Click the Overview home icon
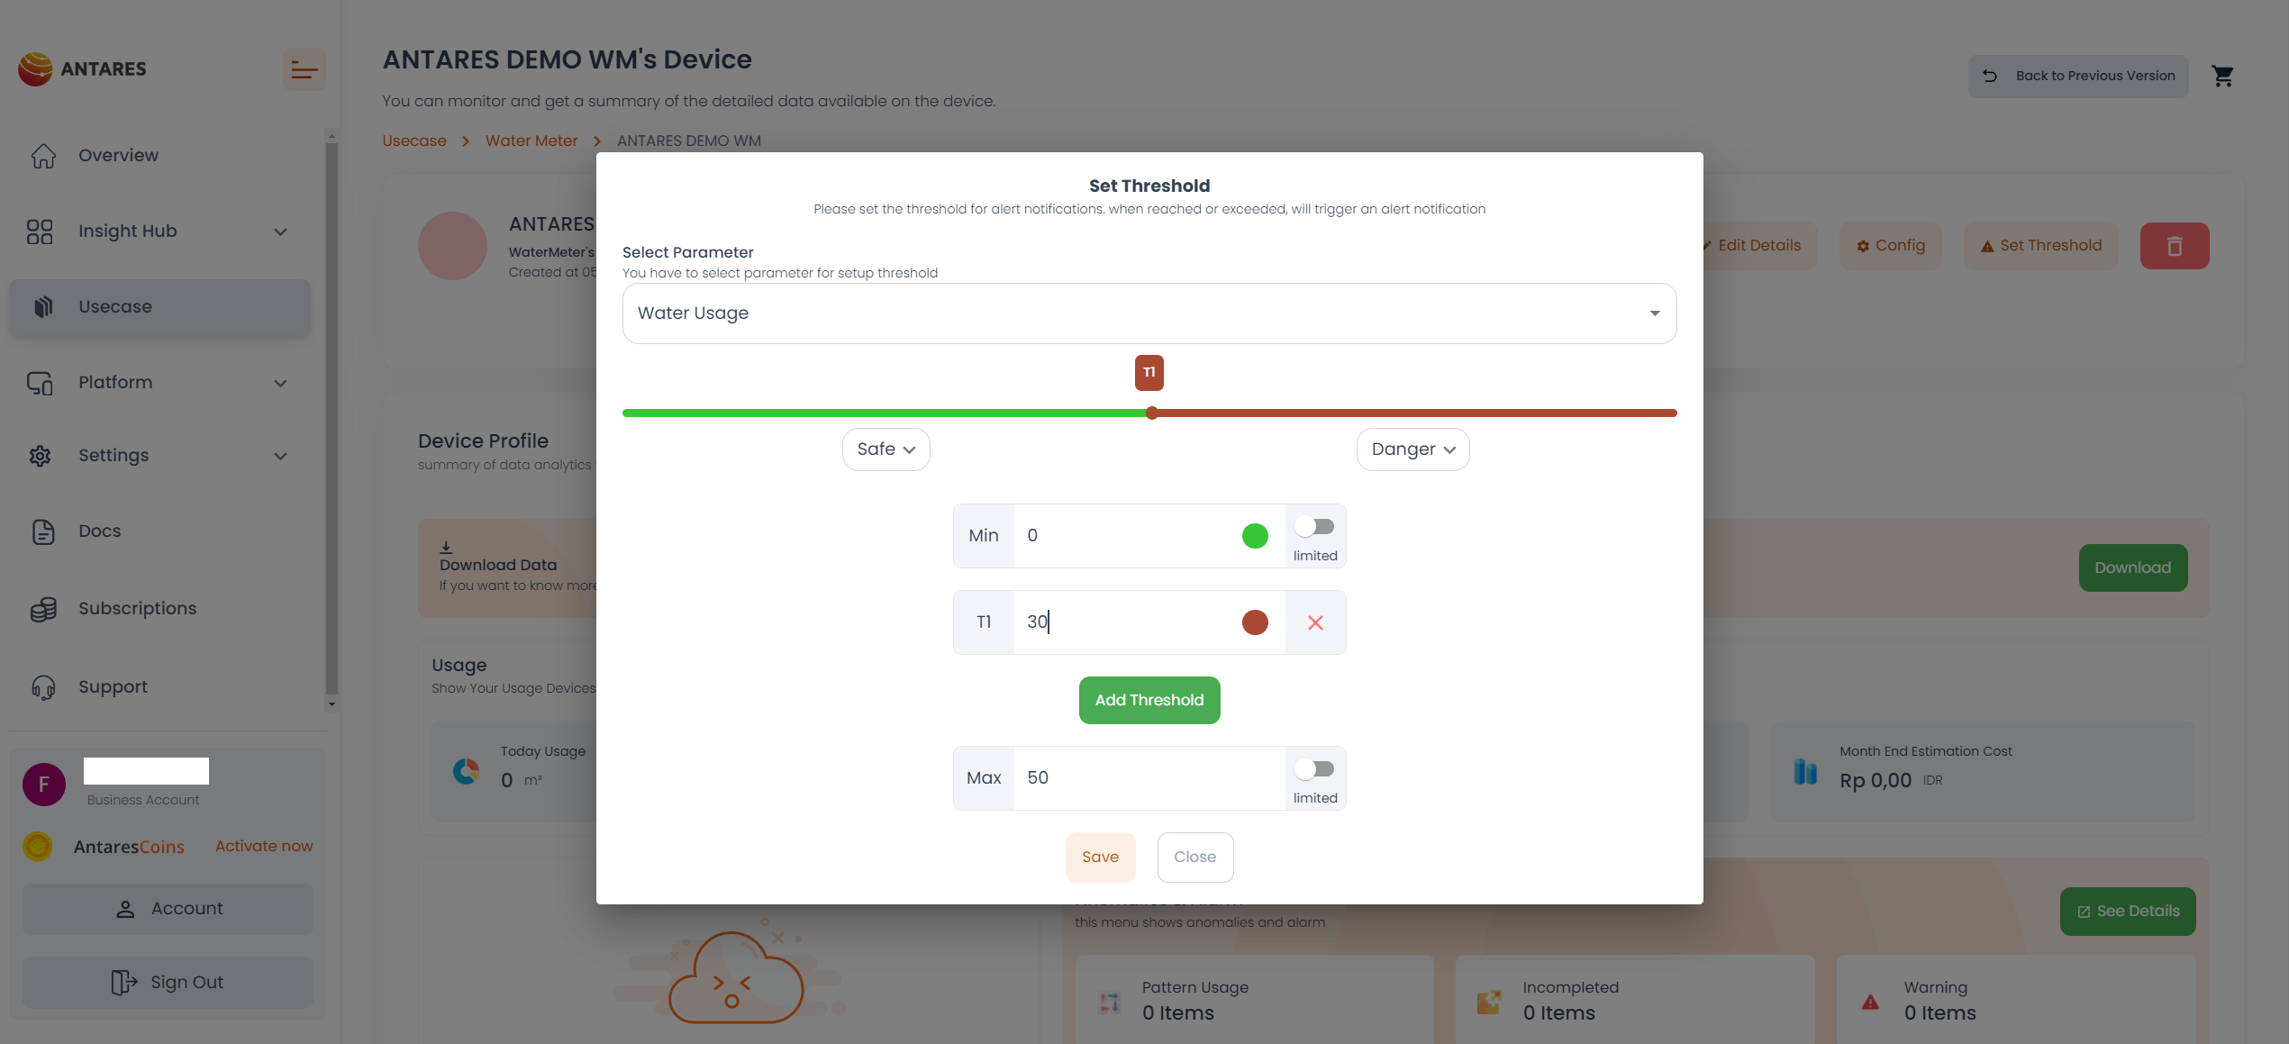The height and width of the screenshot is (1044, 2289). [x=42, y=156]
